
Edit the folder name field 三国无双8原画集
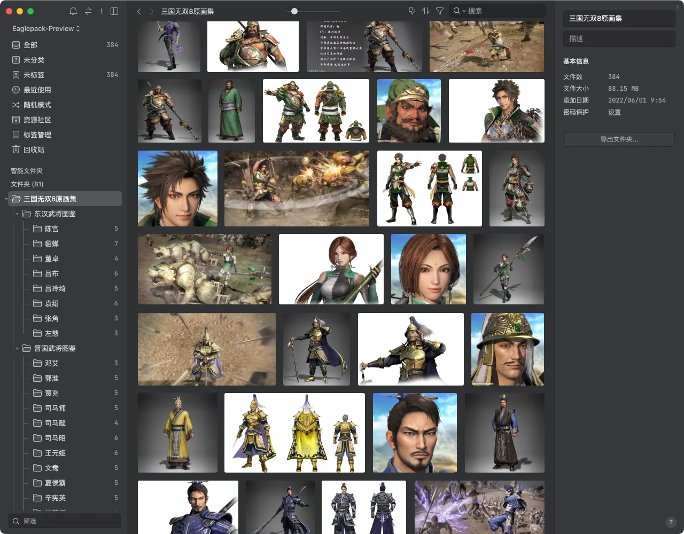(x=619, y=18)
